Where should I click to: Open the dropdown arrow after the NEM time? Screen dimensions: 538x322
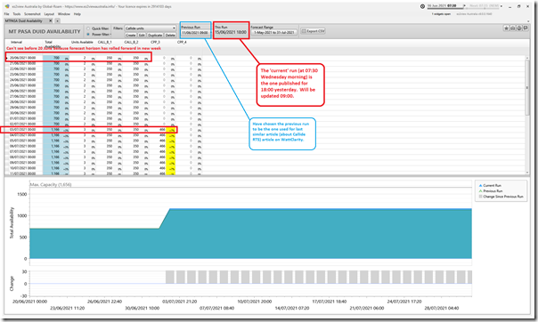[501, 6]
